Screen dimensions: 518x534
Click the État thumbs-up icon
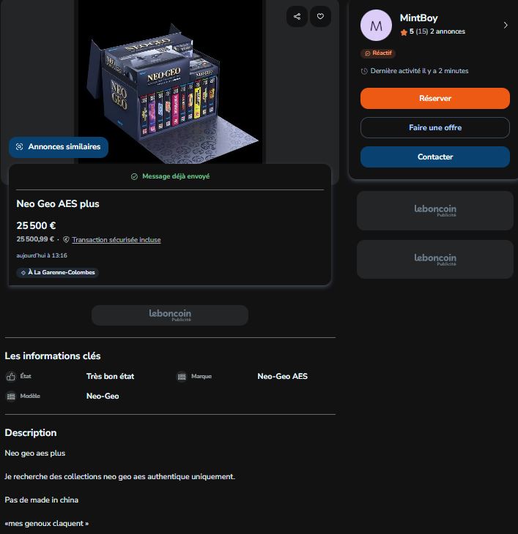(x=11, y=376)
